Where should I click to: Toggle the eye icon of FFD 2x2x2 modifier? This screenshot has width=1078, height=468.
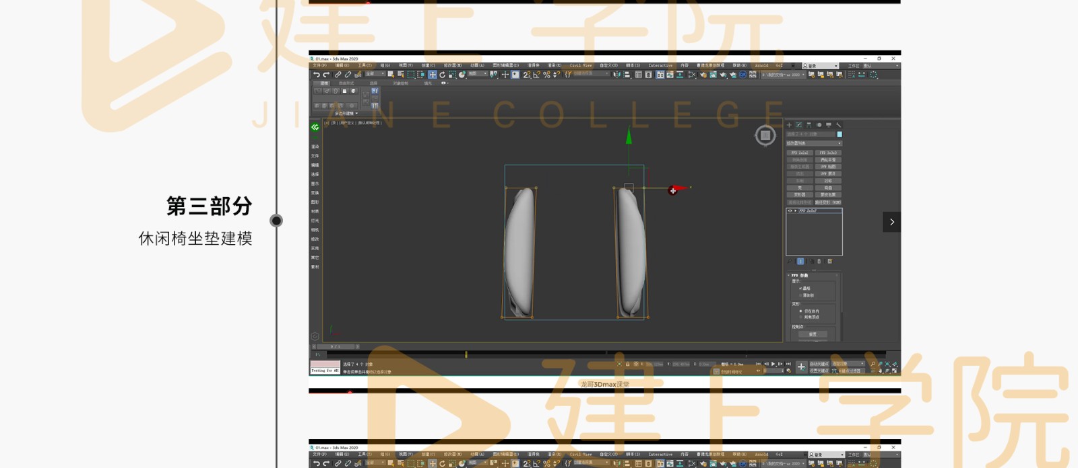(790, 211)
